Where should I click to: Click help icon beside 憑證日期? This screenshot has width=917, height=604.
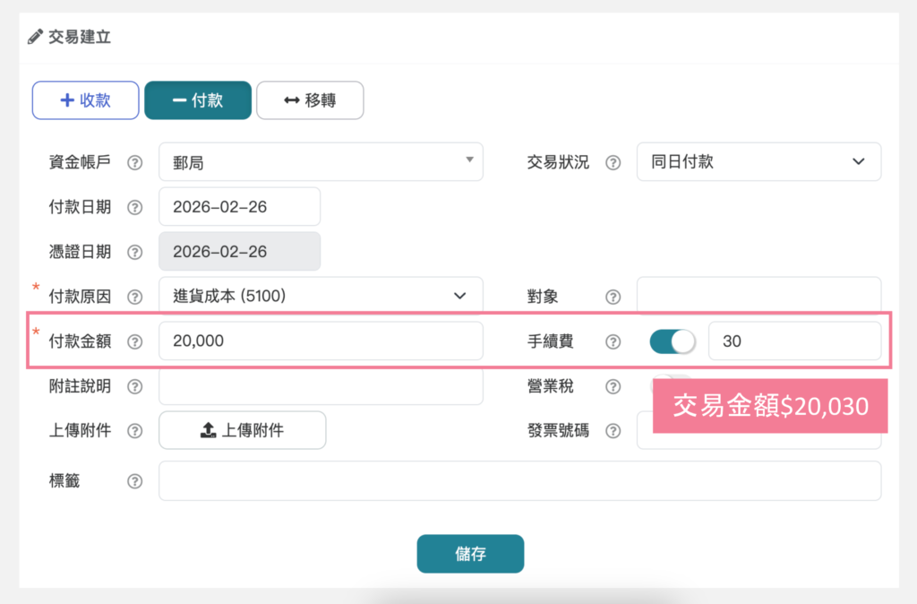tap(134, 252)
